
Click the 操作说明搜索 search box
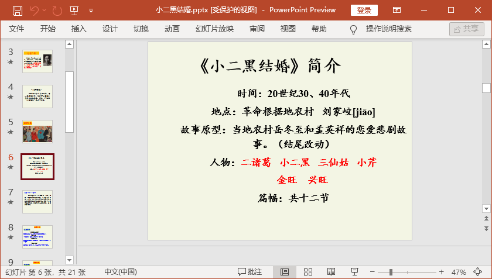click(389, 29)
